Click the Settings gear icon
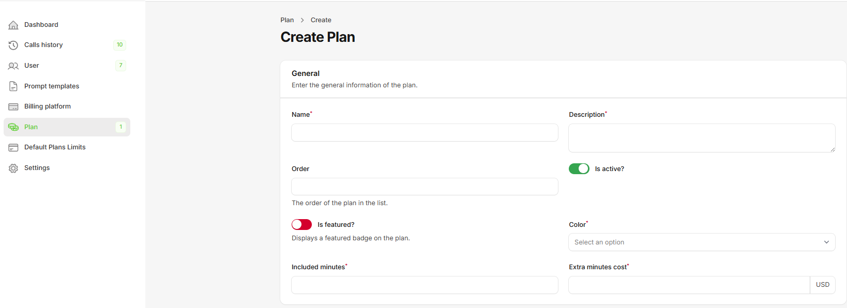847x308 pixels. coord(13,167)
